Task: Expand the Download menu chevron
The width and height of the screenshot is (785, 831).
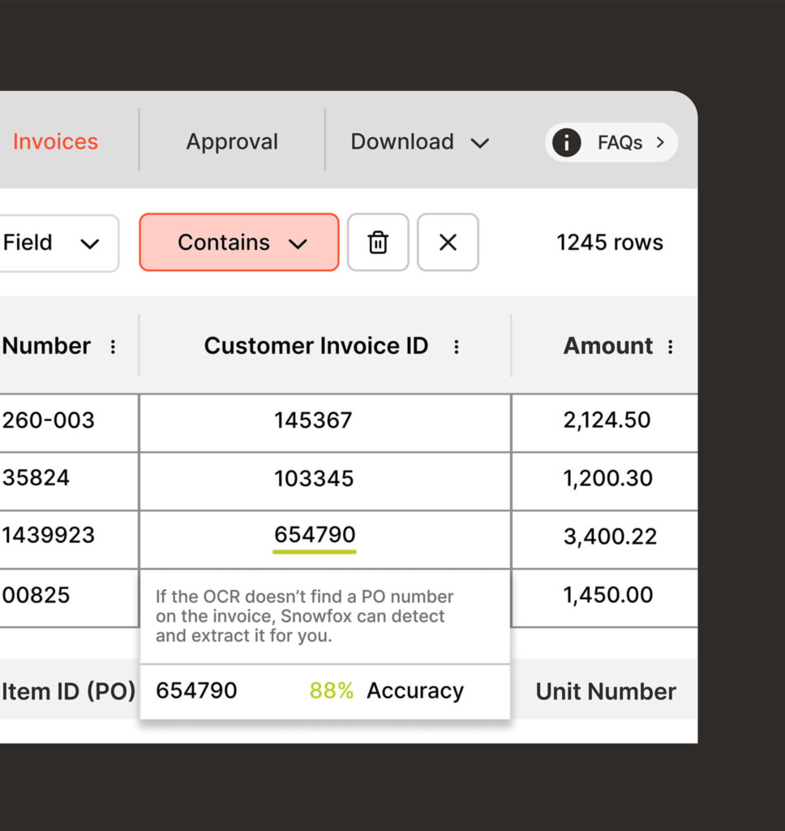Action: click(480, 144)
